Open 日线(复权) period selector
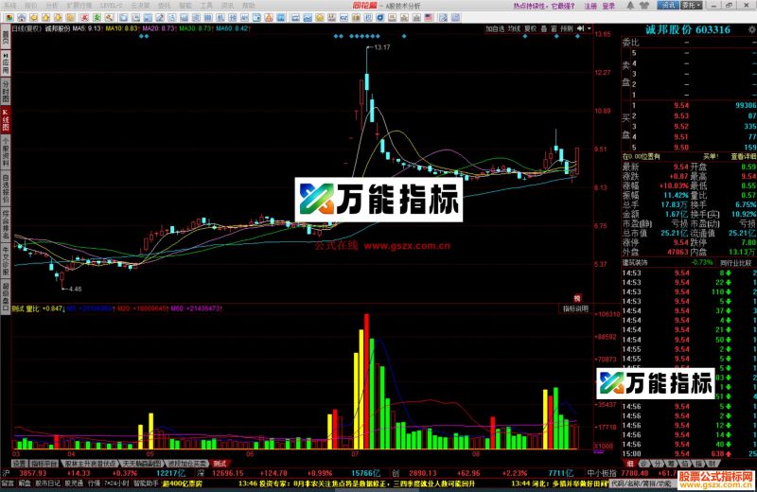 26,29
